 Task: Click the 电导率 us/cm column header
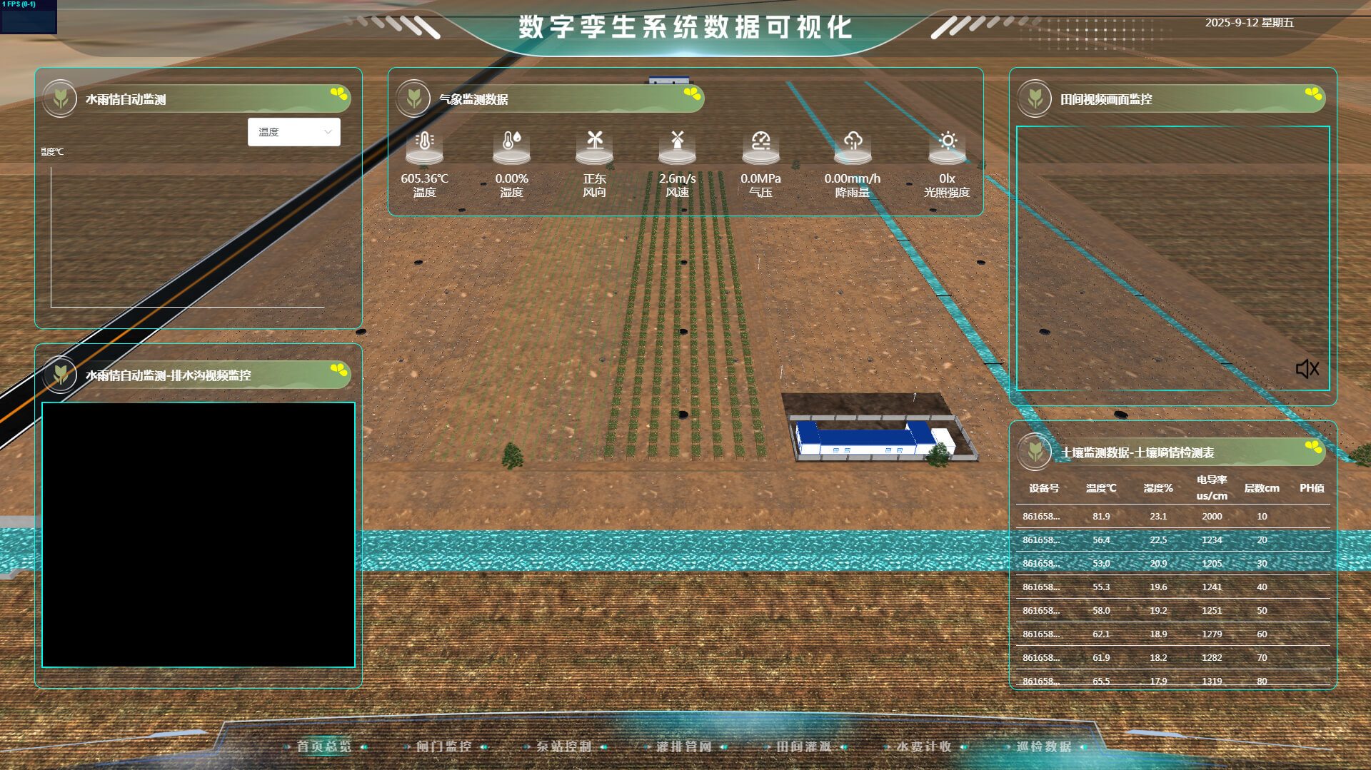tap(1212, 487)
